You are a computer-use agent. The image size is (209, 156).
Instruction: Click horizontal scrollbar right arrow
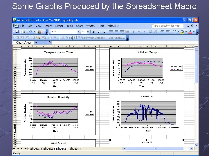[191, 148]
